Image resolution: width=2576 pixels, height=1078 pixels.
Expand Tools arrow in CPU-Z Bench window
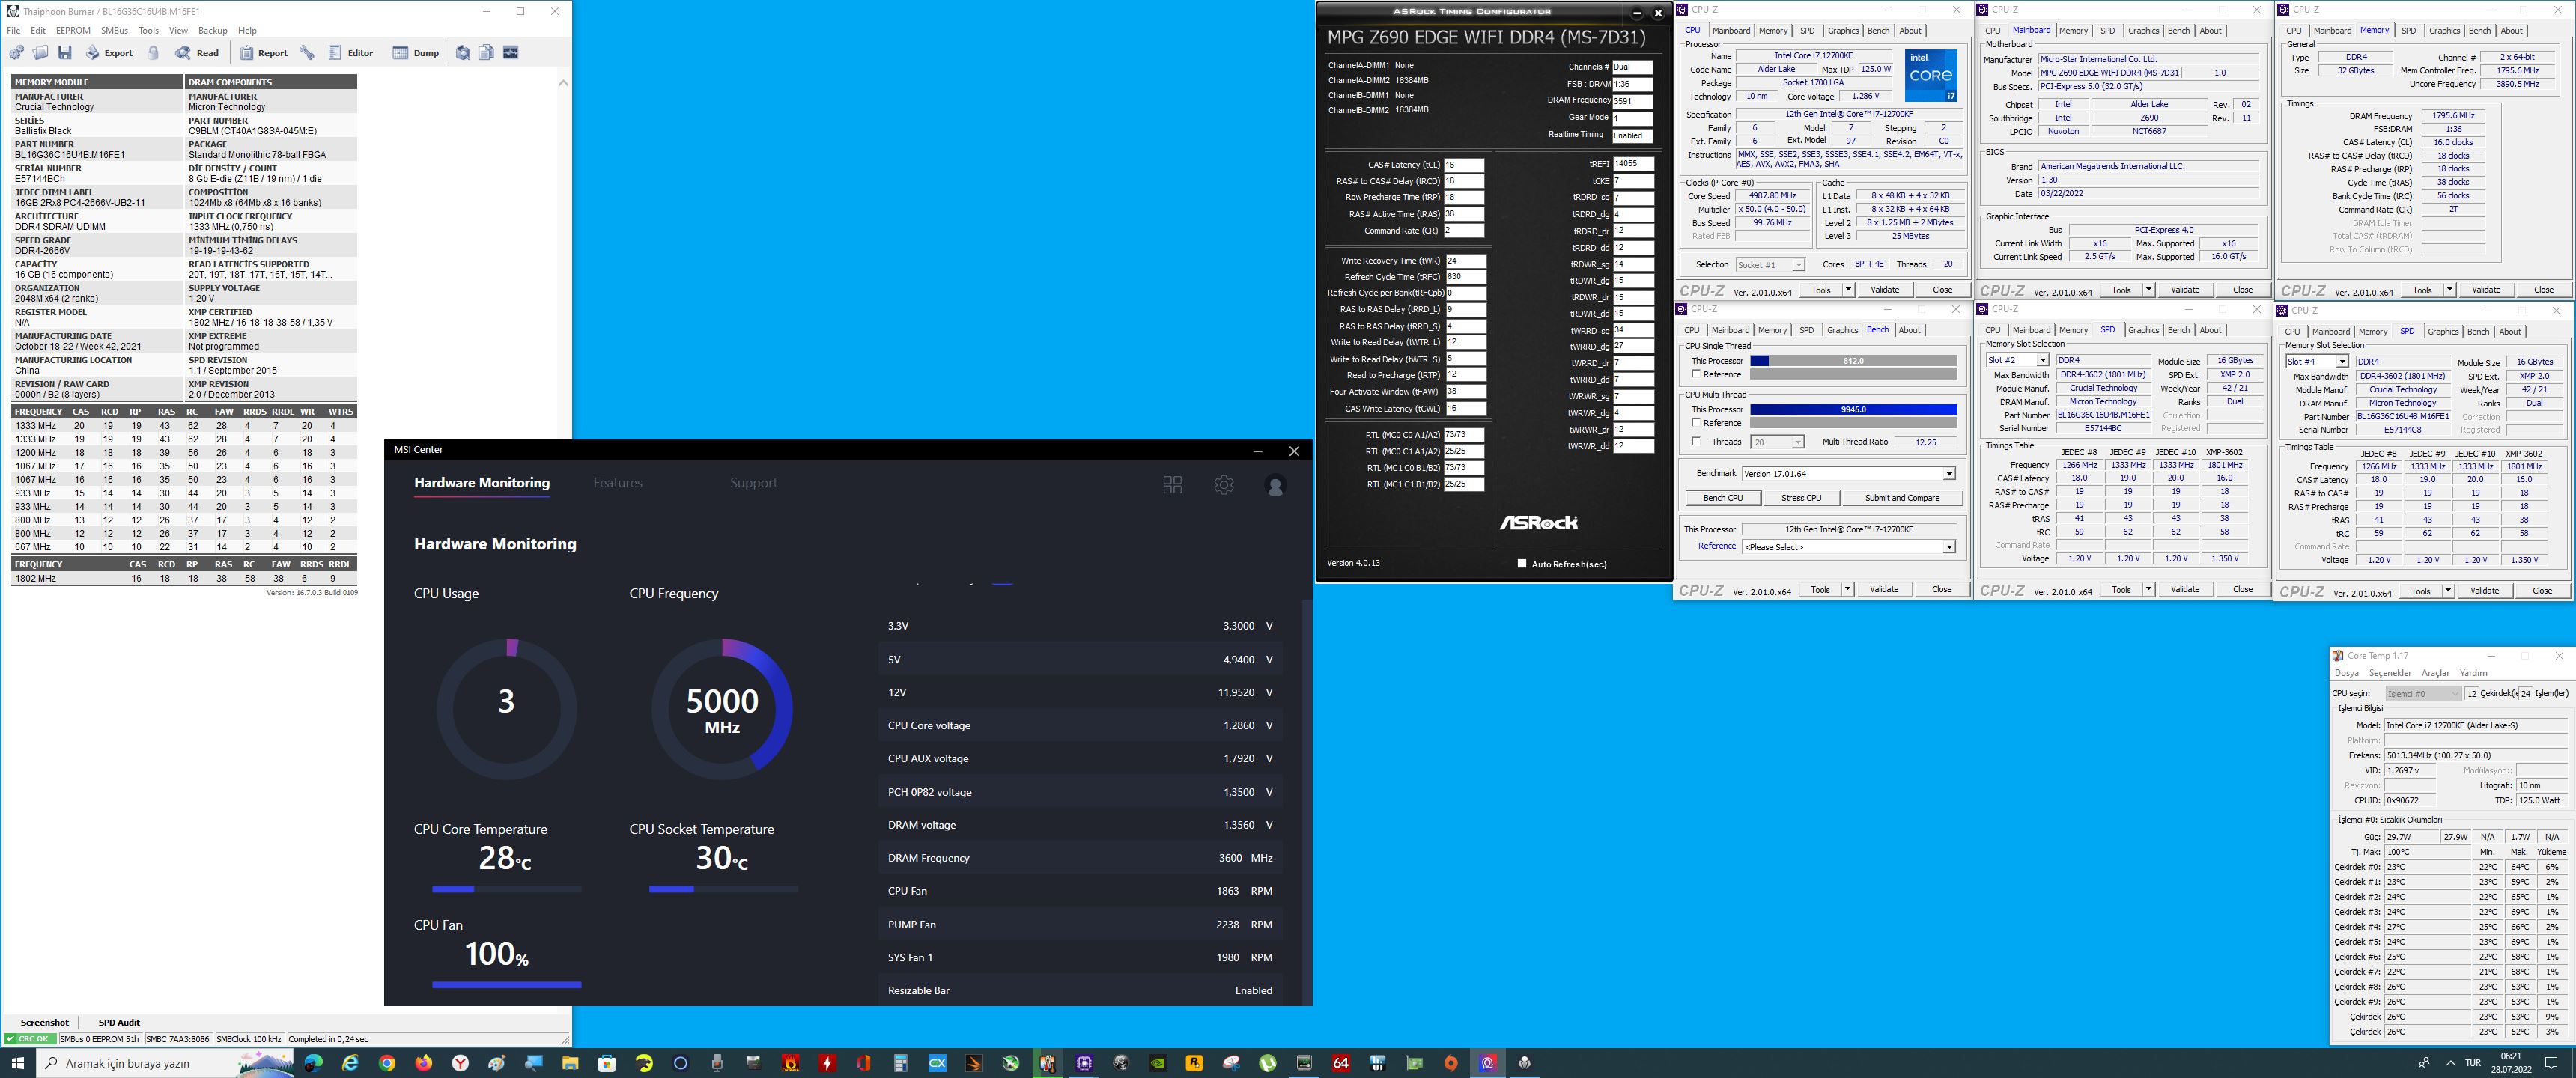pos(1847,589)
